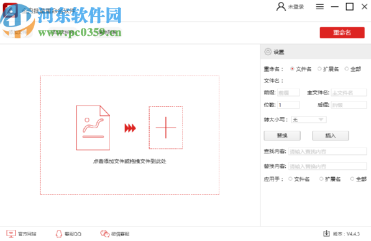Maximize the application window
This screenshot has height=241, width=371.
(x=349, y=7)
